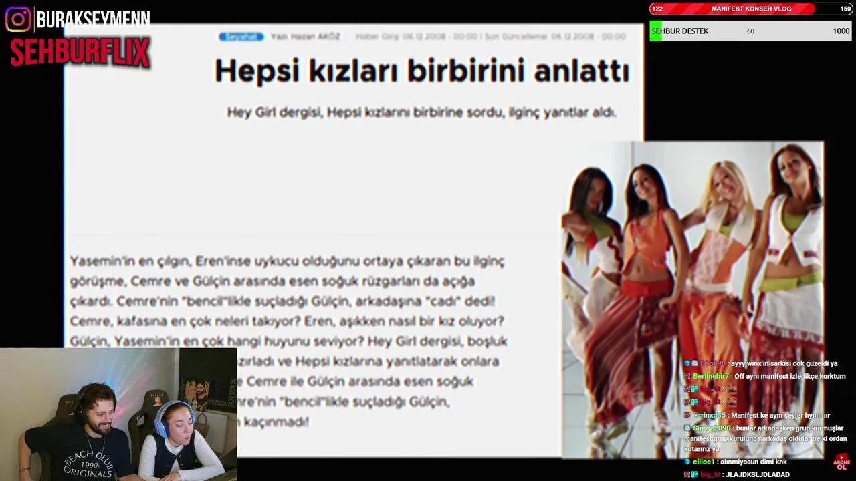Click the article paragraph starting "Yasemin'in en çılgın"

click(289, 341)
